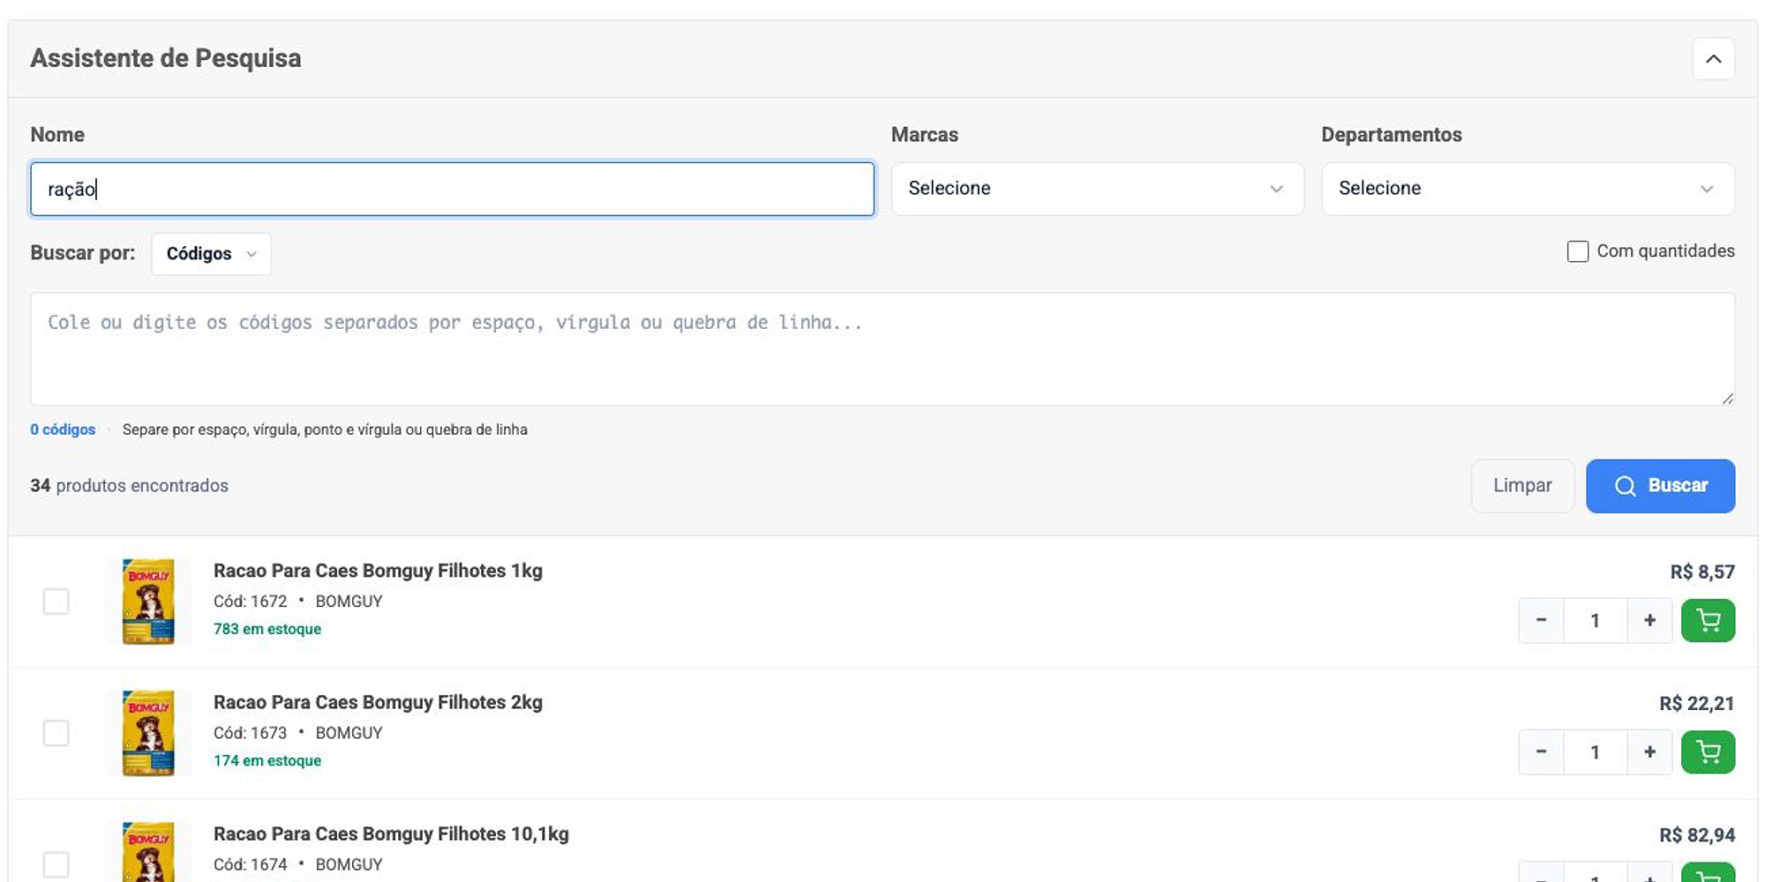This screenshot has width=1765, height=882.
Task: Click product title Racao Para Caes Bomguy Filhotes 10,1kg
Action: [x=391, y=833]
